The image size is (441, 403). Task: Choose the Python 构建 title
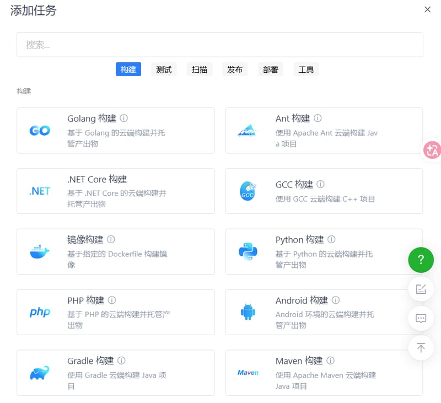pyautogui.click(x=299, y=240)
